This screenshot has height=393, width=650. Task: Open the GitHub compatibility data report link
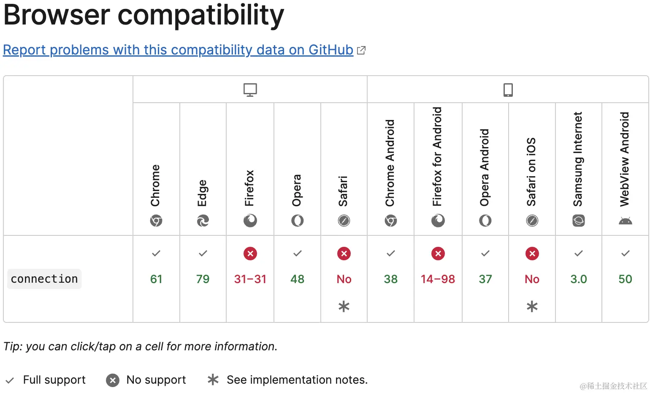point(178,50)
